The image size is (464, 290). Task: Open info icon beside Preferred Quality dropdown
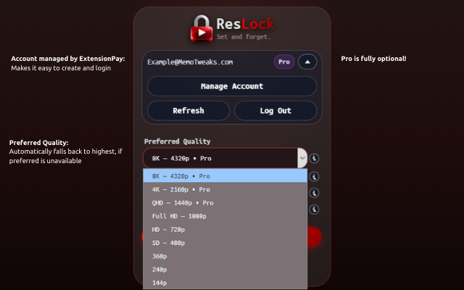(314, 158)
